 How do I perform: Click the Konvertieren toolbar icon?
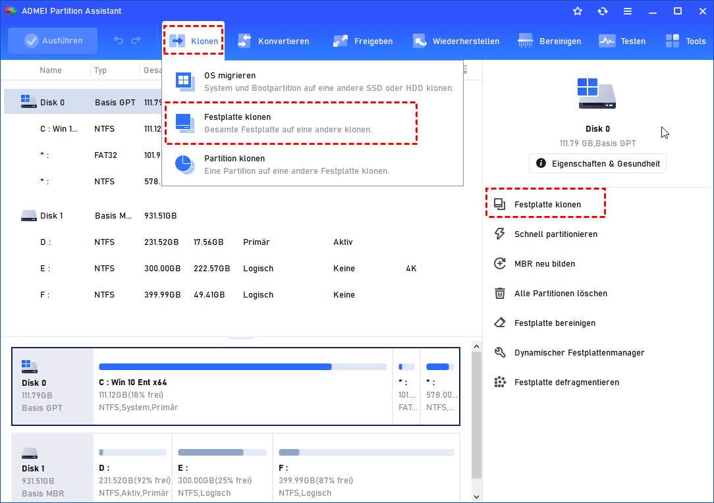coord(244,41)
